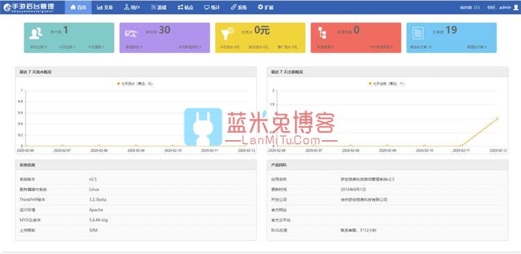Open the Users (用户) nav menu

tap(131, 8)
